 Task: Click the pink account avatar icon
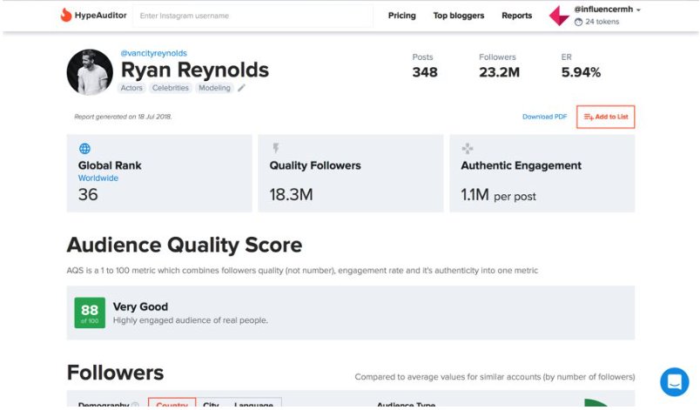pos(559,16)
